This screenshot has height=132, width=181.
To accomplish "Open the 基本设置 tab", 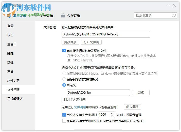I will [19, 15].
